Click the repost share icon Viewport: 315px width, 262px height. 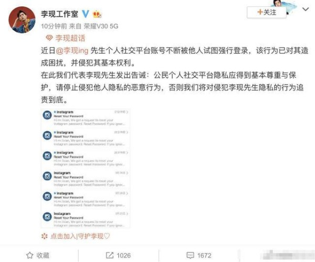pyautogui.click(x=110, y=255)
